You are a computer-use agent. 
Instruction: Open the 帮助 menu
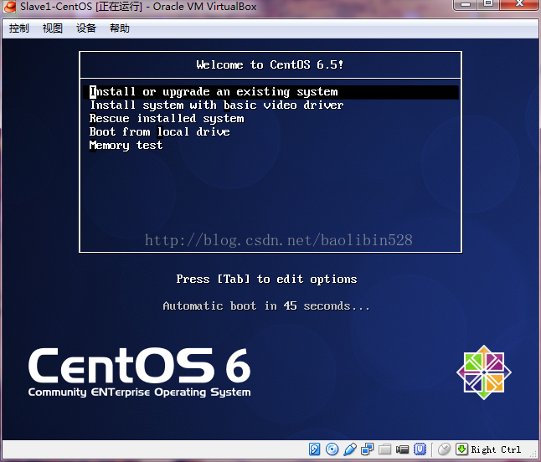pyautogui.click(x=120, y=28)
